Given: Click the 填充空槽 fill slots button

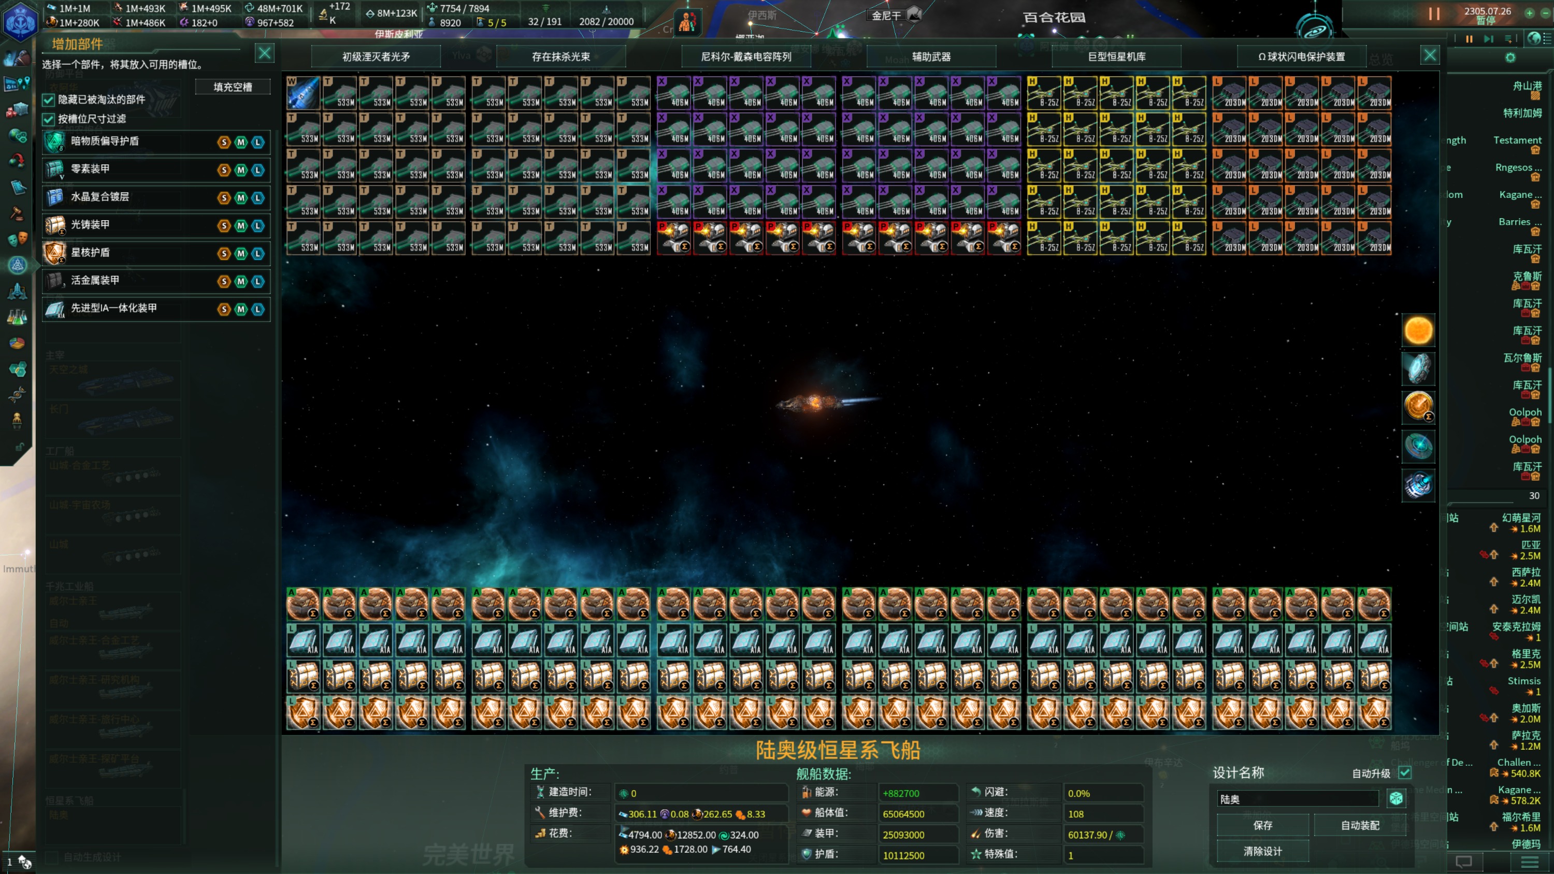Looking at the screenshot, I should [x=232, y=87].
